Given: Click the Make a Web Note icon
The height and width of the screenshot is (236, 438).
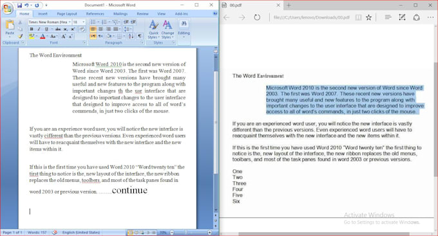Looking at the screenshot, I should coord(402,17).
